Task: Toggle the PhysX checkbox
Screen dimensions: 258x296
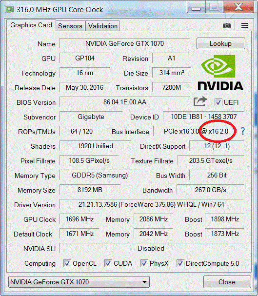Action: (144, 263)
